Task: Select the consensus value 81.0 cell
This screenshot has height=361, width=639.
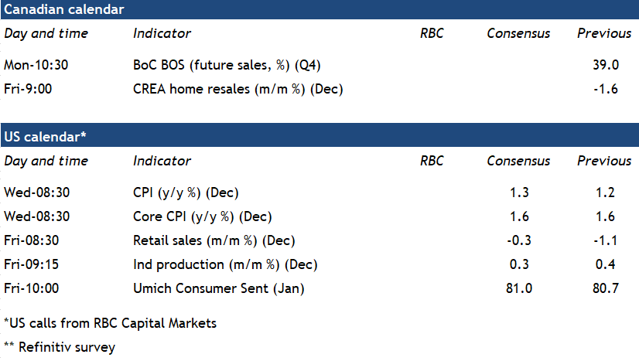Action: [518, 288]
